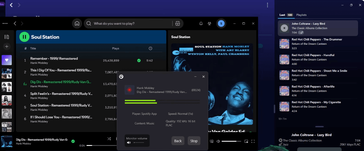Click the recorder dialog logo icon

[121, 76]
